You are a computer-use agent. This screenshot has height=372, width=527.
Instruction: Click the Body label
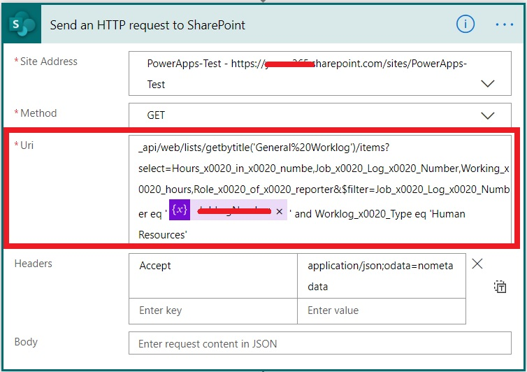(26, 342)
